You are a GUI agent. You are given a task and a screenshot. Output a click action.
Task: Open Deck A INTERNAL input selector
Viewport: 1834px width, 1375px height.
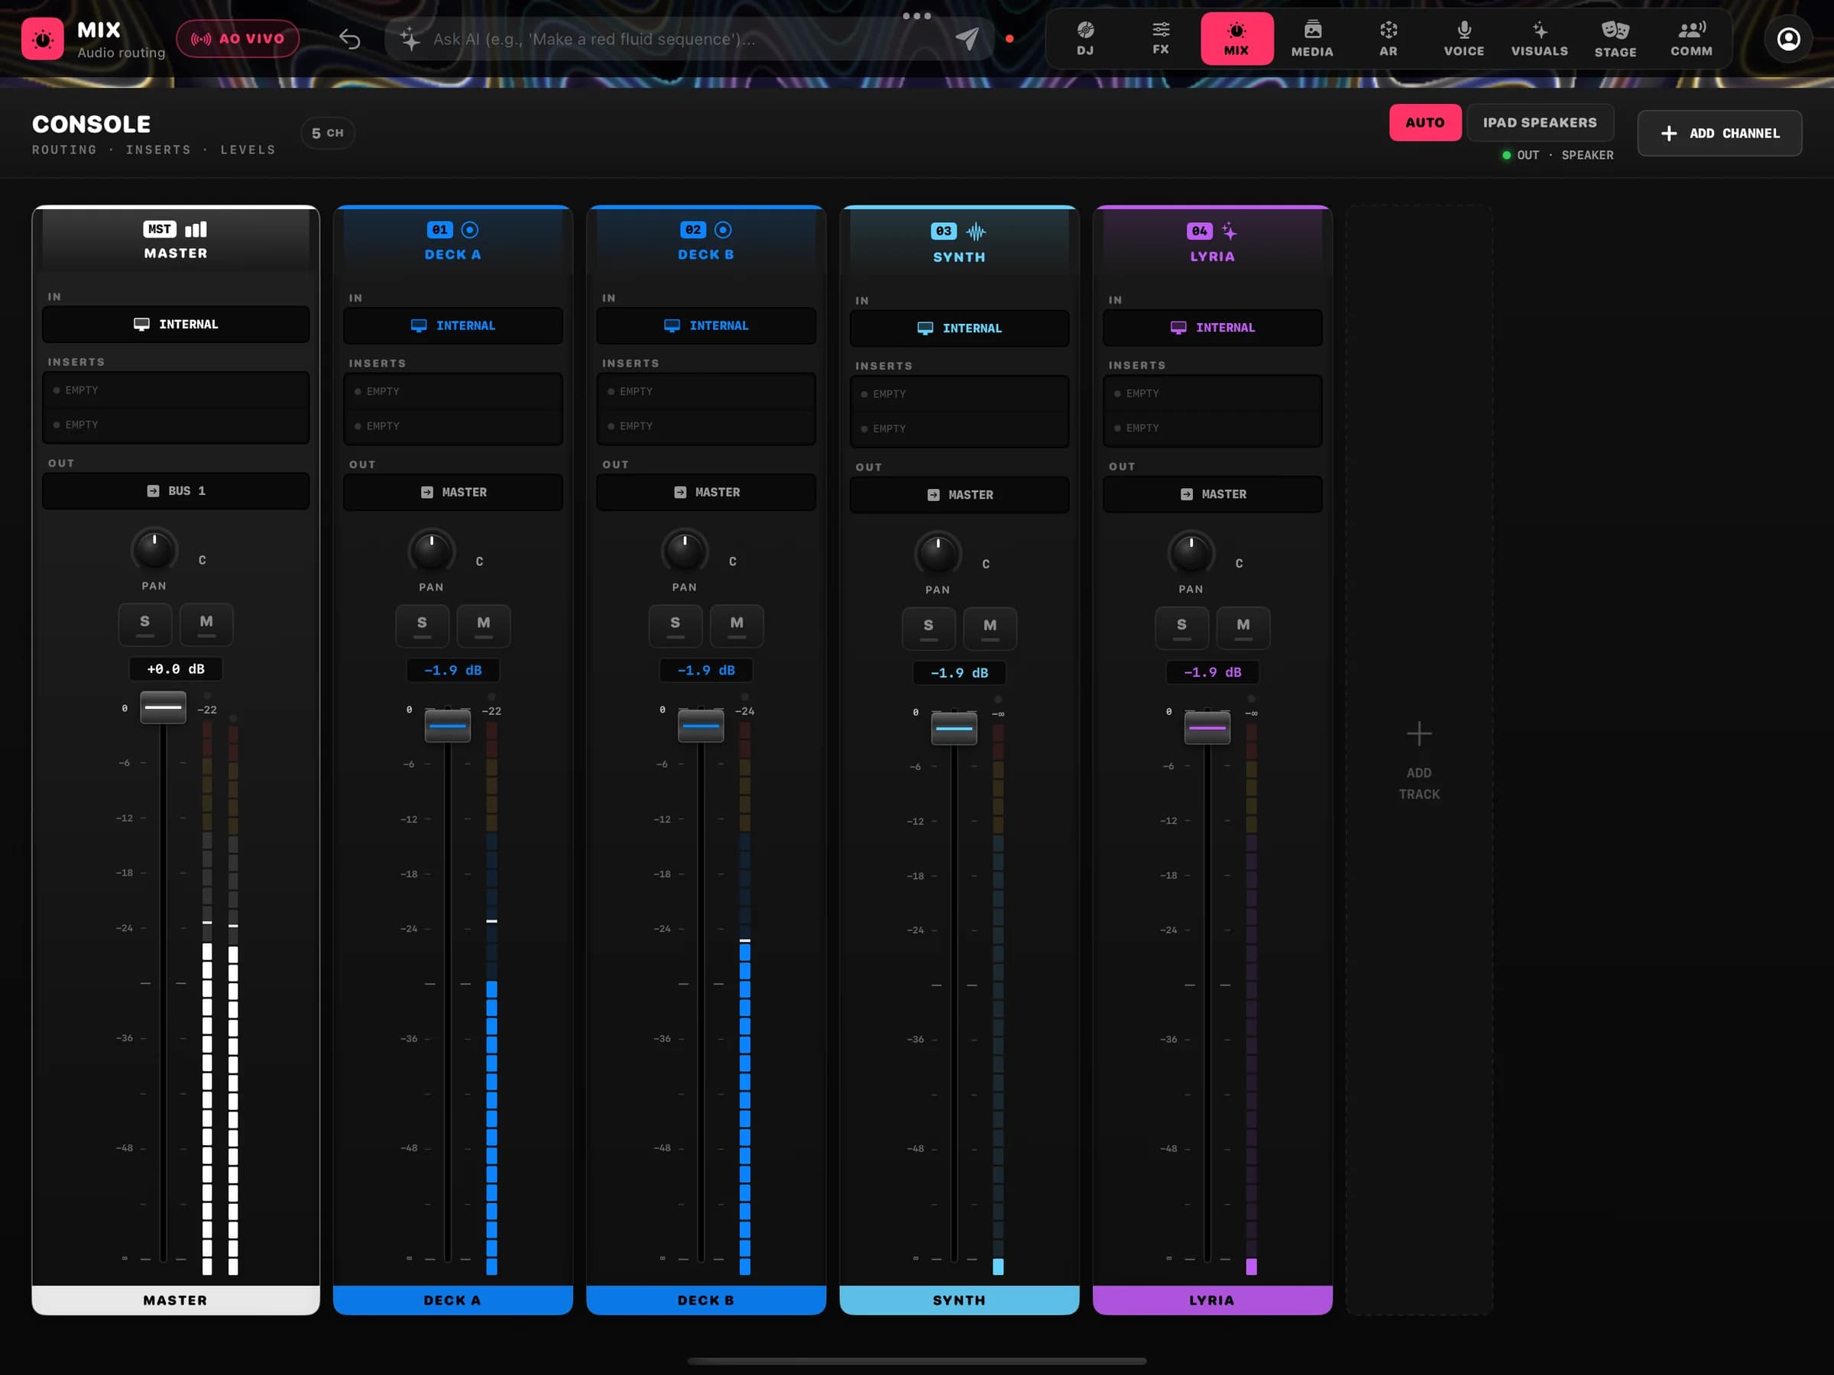pos(452,325)
